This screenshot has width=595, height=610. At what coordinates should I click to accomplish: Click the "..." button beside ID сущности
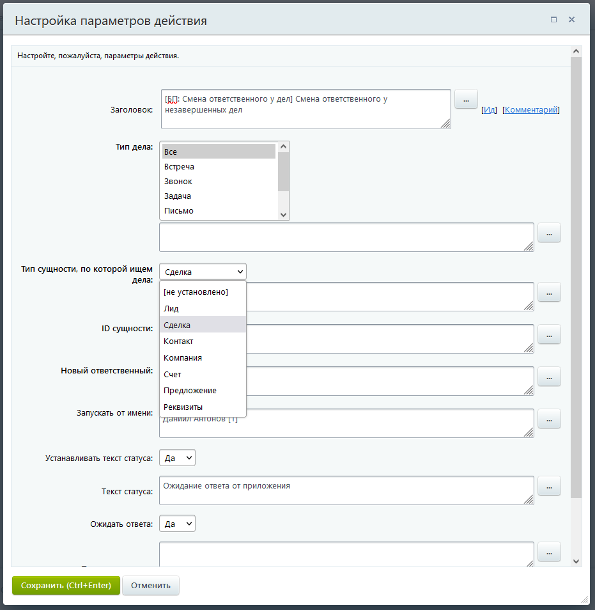549,334
